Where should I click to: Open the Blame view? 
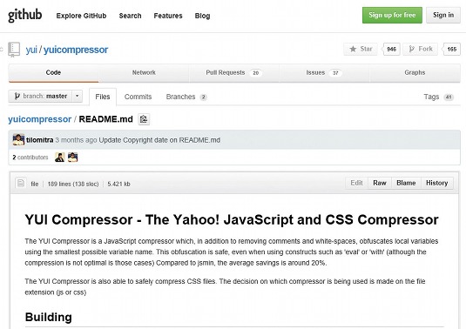pyautogui.click(x=406, y=183)
